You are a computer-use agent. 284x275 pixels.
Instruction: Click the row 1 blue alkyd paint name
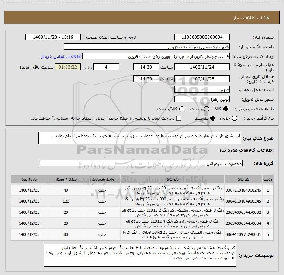(x=173, y=190)
